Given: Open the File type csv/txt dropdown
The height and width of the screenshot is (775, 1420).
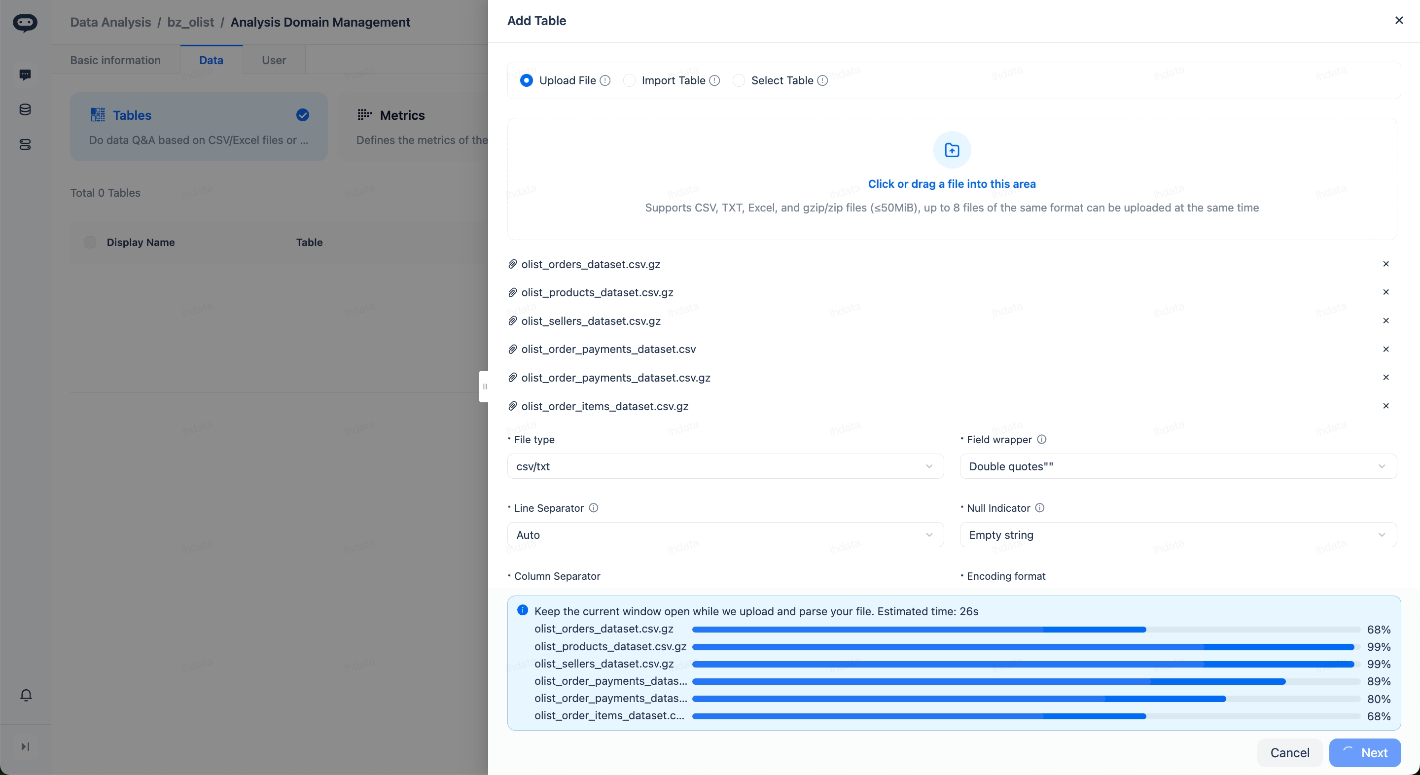Looking at the screenshot, I should pyautogui.click(x=725, y=466).
